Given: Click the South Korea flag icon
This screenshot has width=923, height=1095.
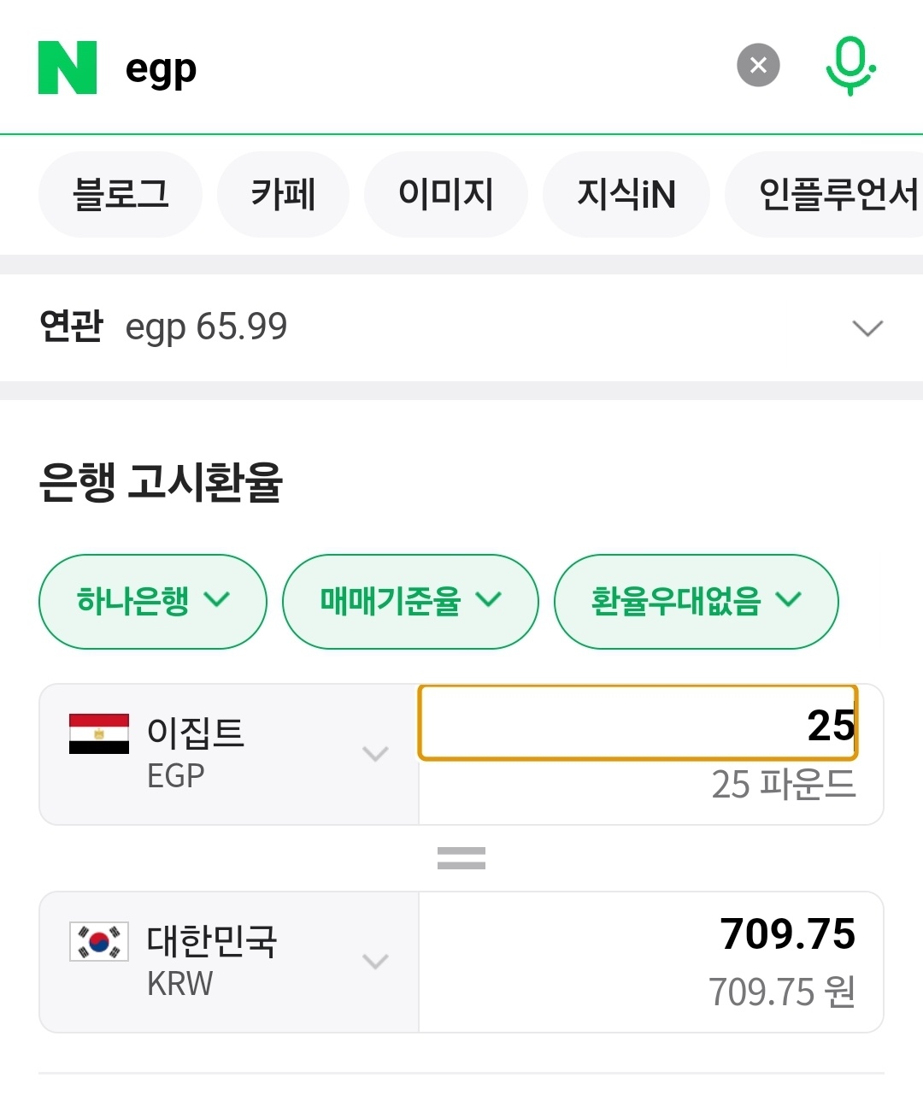Looking at the screenshot, I should (99, 941).
